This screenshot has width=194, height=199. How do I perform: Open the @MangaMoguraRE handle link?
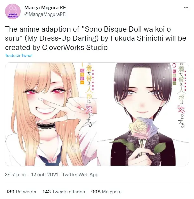point(45,14)
